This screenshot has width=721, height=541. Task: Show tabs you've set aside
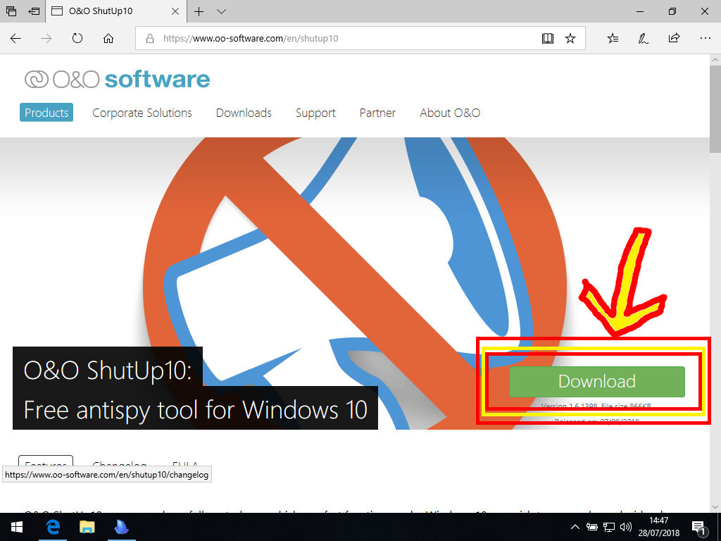pos(11,11)
